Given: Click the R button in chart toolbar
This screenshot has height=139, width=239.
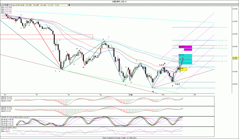Looking at the screenshot, I should pyautogui.click(x=7, y=5).
